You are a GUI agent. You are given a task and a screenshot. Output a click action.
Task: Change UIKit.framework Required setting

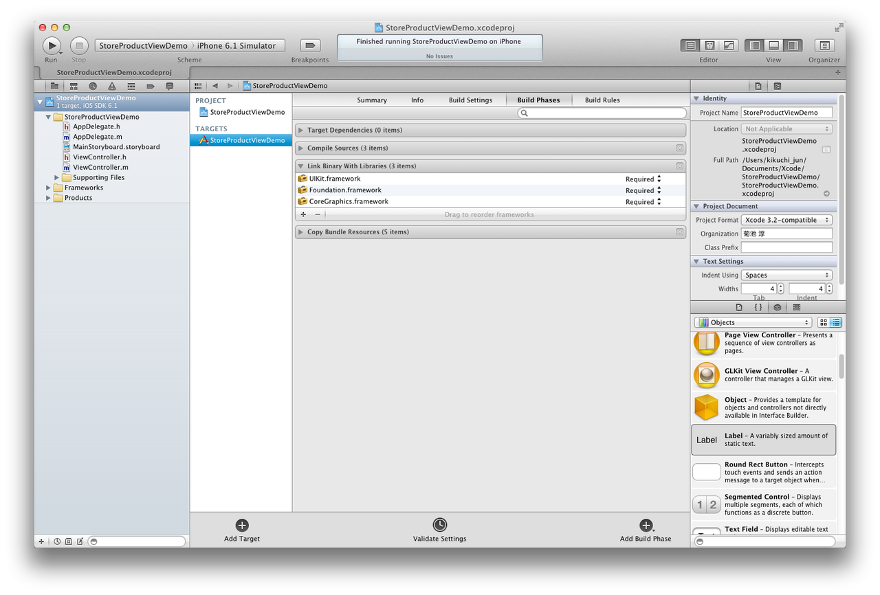643,179
